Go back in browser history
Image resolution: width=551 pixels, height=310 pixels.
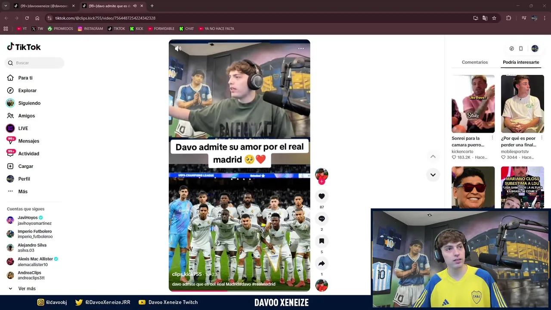pyautogui.click(x=6, y=18)
